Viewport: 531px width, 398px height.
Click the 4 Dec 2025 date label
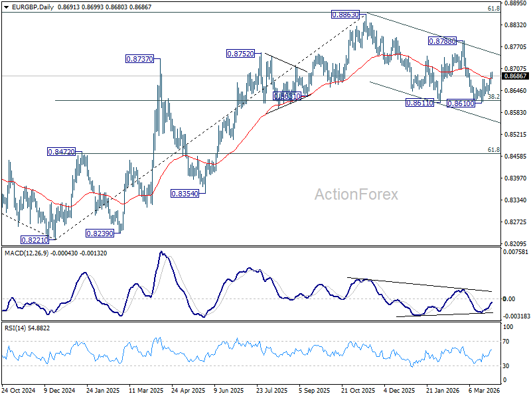point(400,390)
